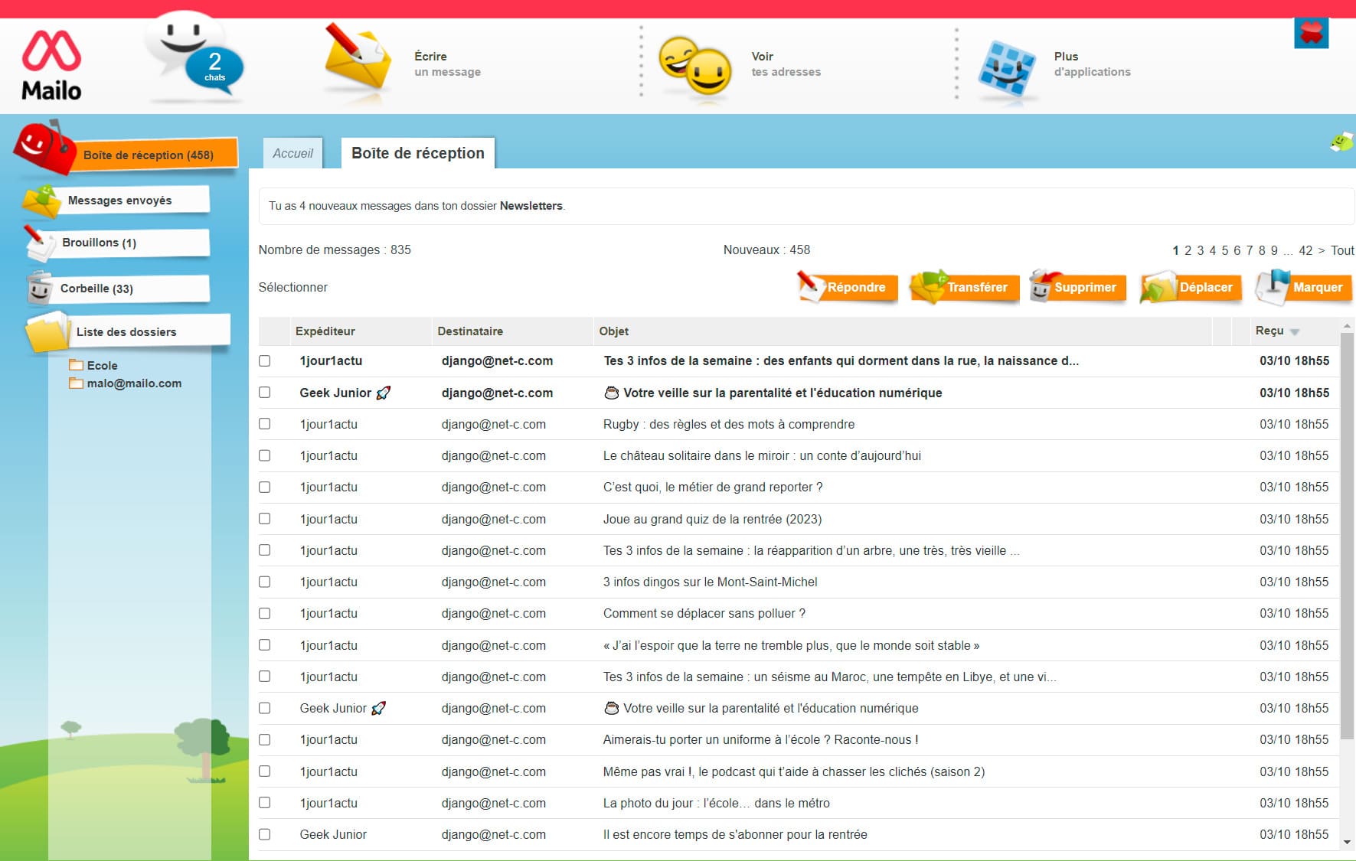The image size is (1356, 861).
Task: Click the Reçu column sort arrow
Action: click(1295, 331)
